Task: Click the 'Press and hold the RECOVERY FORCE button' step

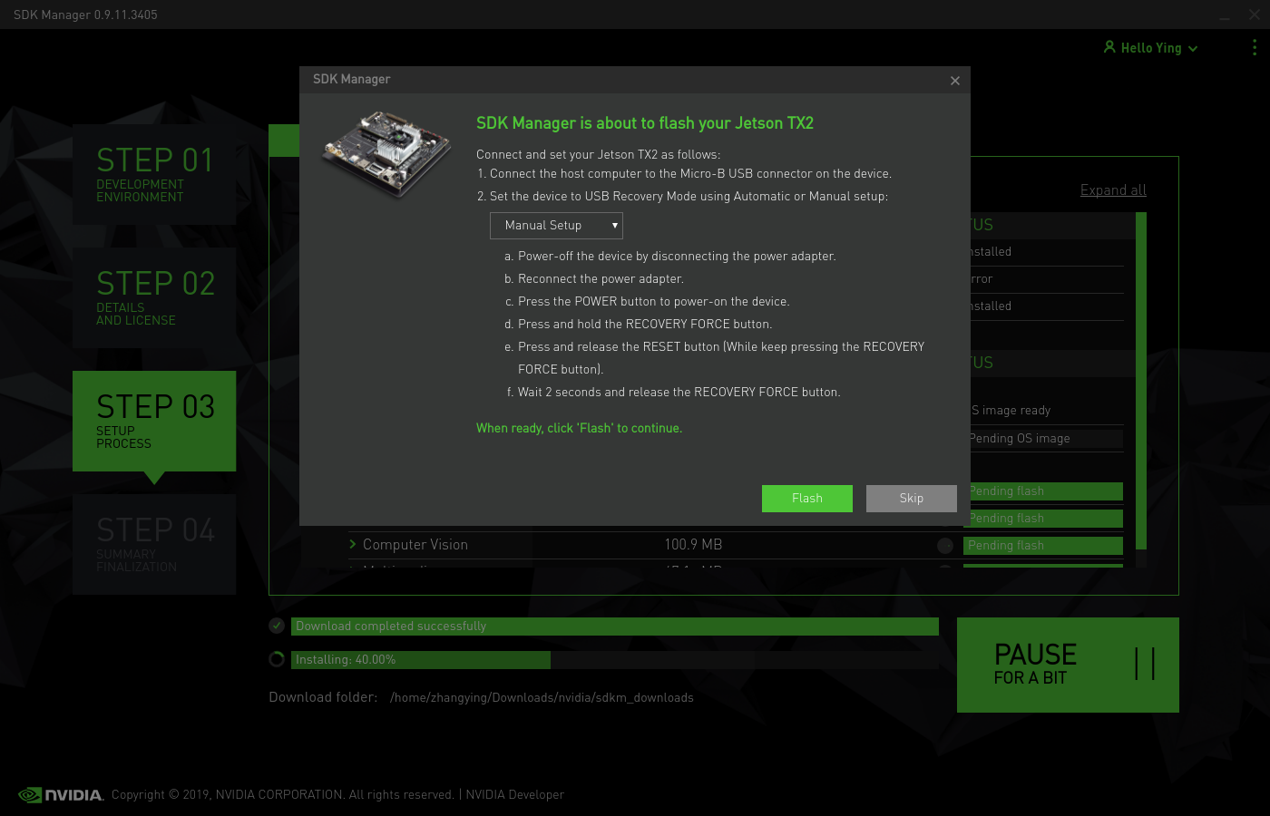Action: 644,325
